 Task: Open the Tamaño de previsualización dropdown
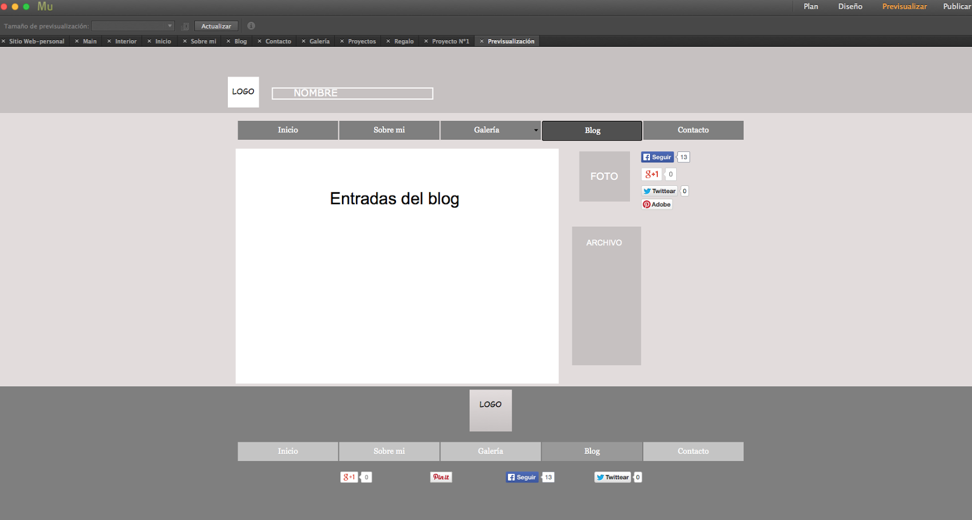click(133, 26)
